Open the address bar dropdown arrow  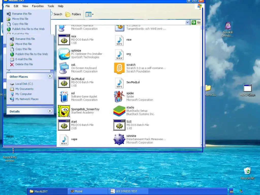click(x=187, y=22)
